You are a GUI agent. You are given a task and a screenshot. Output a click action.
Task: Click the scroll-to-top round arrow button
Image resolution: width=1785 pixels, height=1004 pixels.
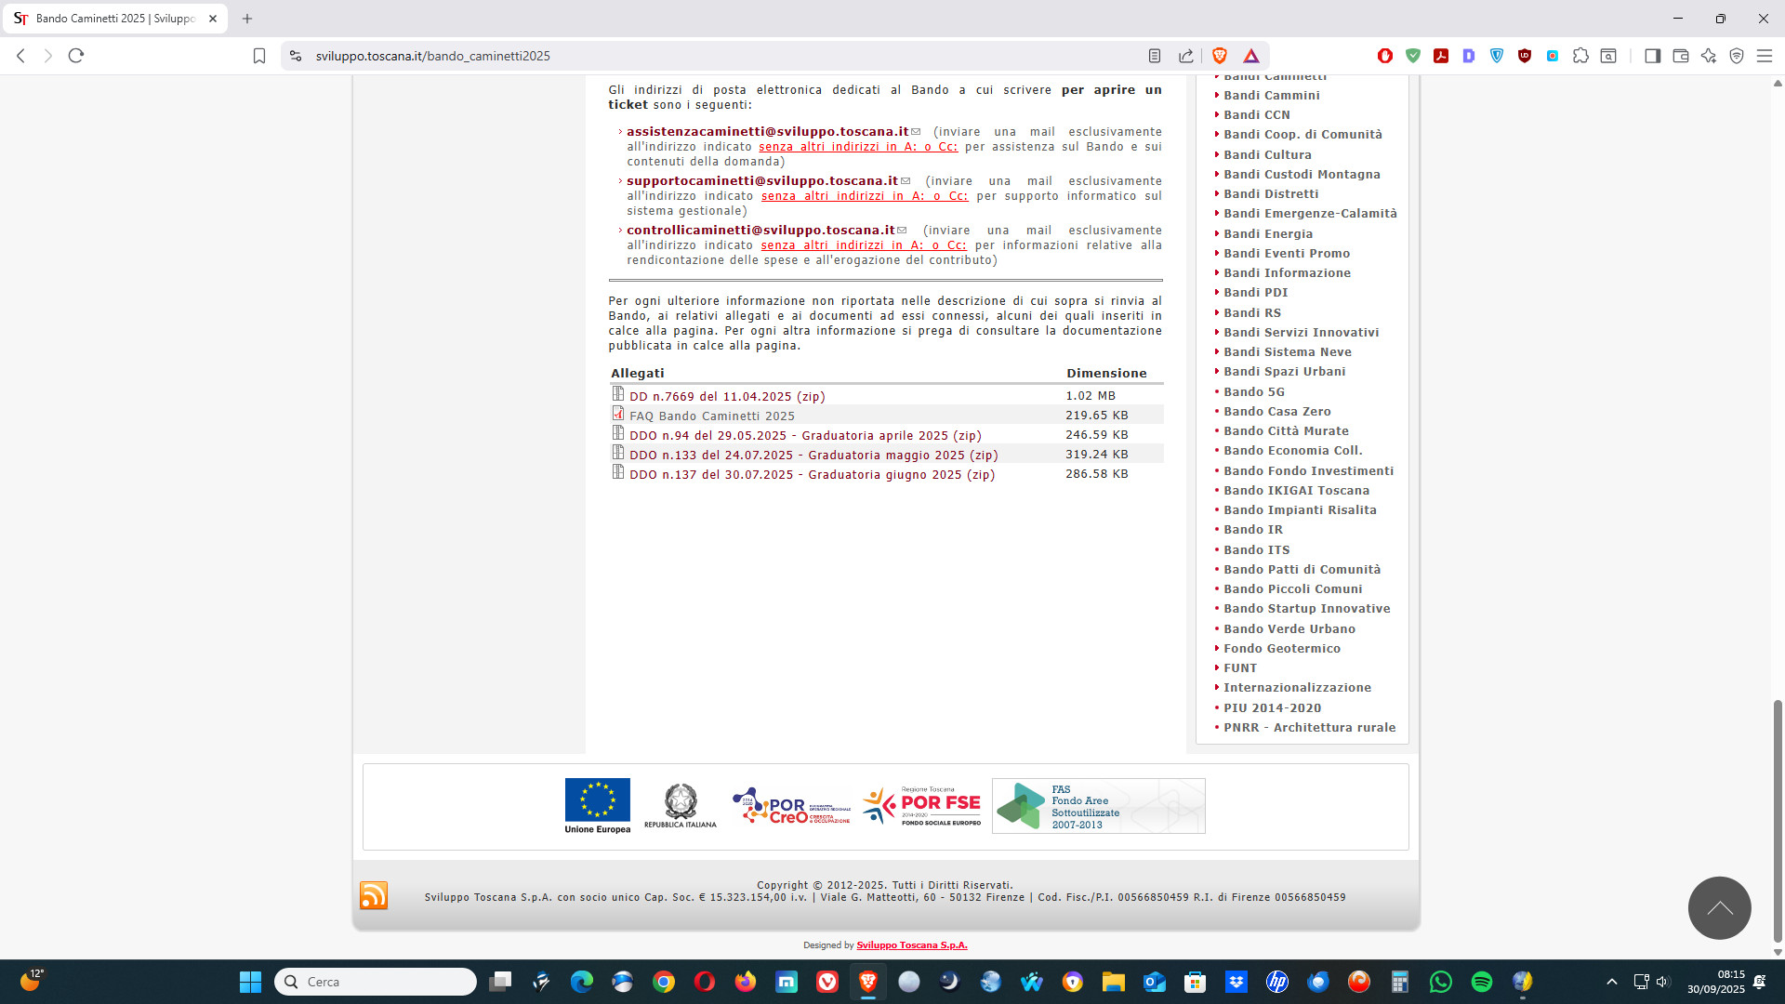(x=1719, y=907)
